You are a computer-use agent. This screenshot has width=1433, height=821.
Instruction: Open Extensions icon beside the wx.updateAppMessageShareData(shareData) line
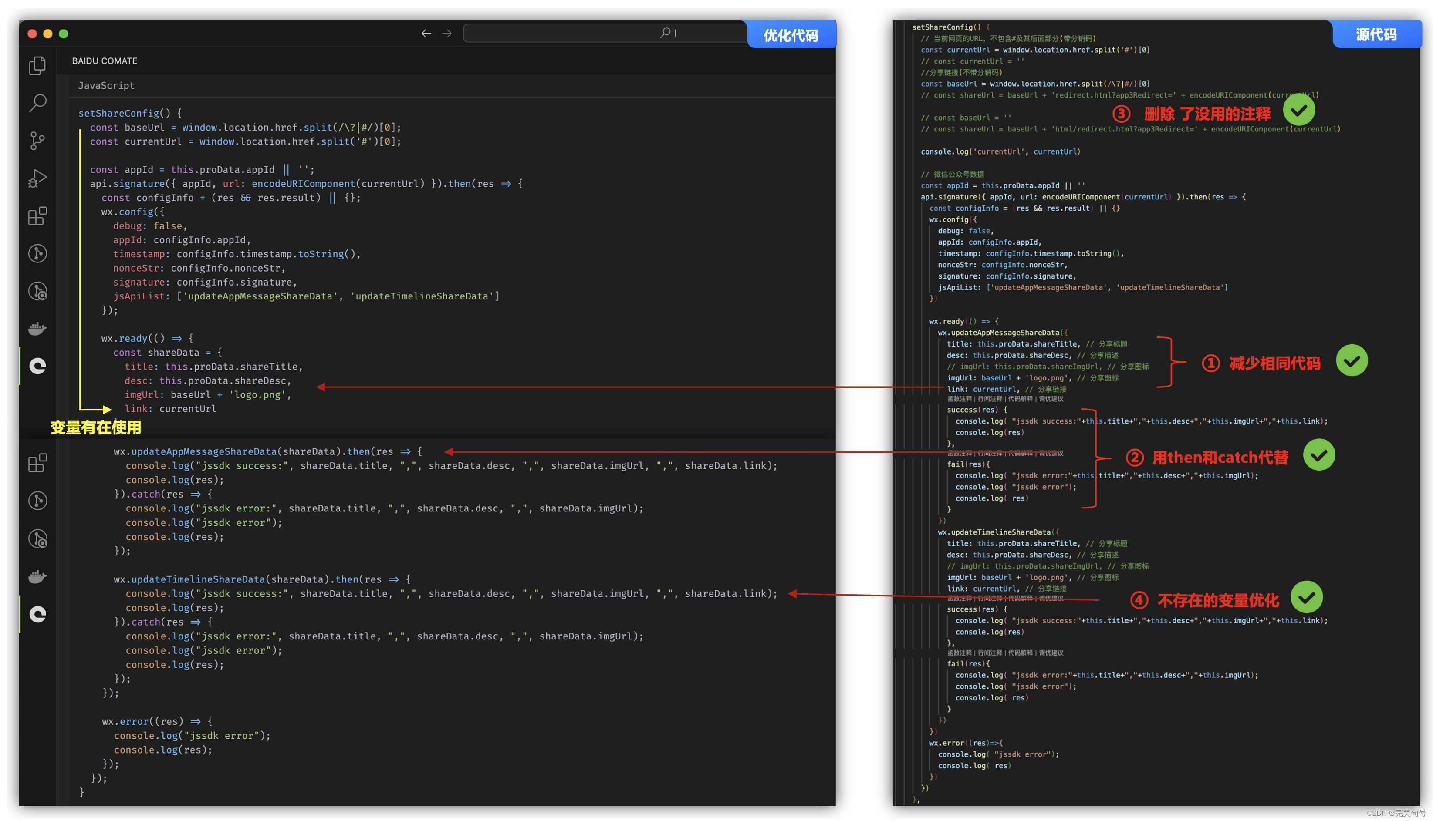tap(37, 463)
